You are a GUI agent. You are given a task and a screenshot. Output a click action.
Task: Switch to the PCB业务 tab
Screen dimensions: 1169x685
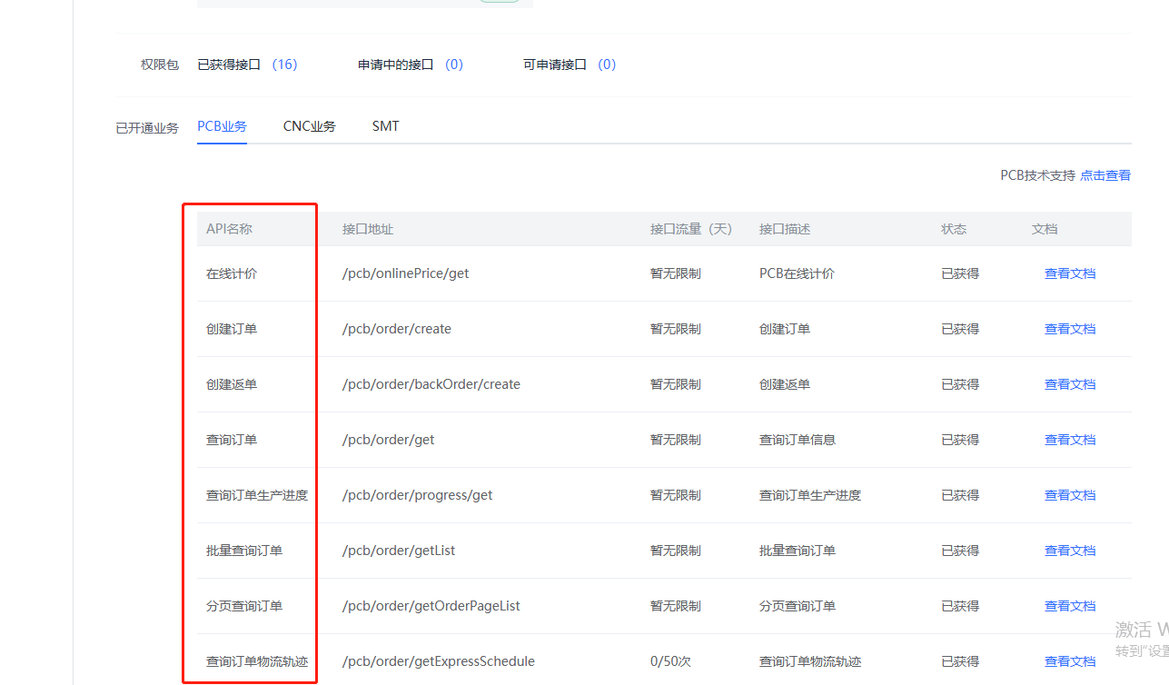click(x=222, y=126)
